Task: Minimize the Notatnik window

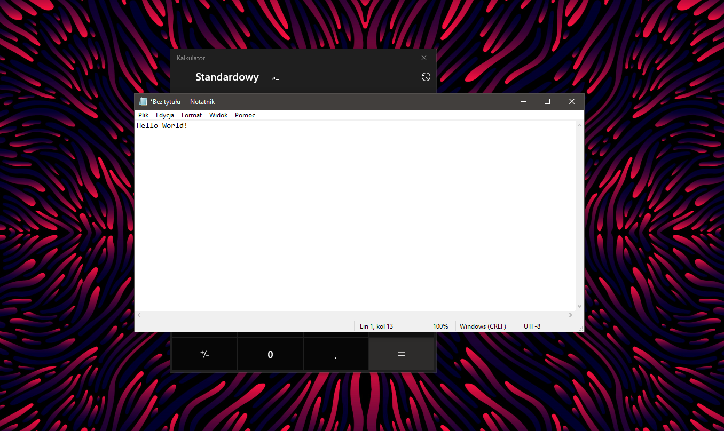Action: [523, 101]
